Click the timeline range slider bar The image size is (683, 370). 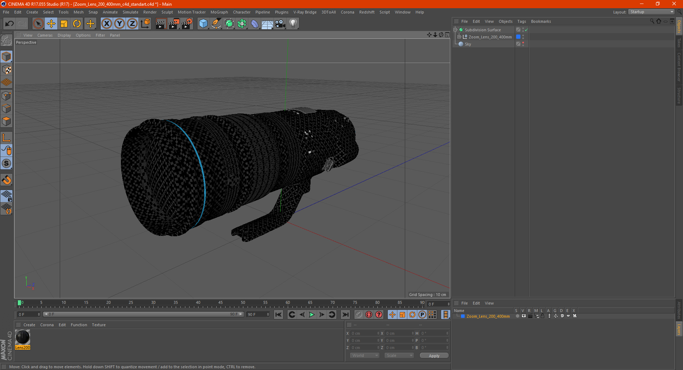(143, 314)
